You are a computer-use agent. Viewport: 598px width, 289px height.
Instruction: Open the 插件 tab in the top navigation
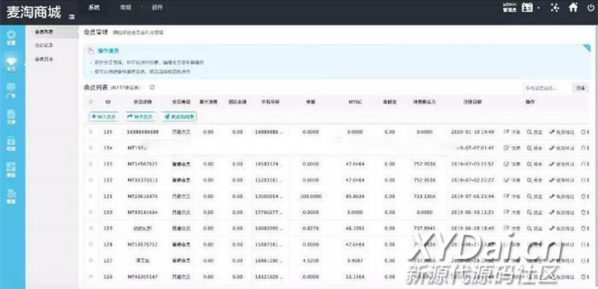157,7
